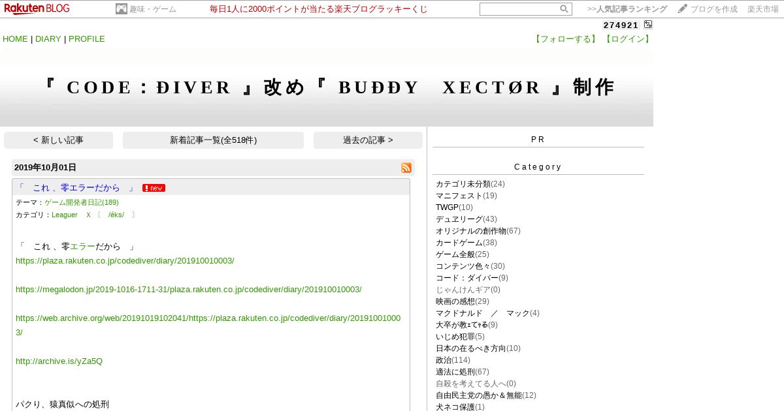Open category コード：ダイバー(9)

[472, 278]
